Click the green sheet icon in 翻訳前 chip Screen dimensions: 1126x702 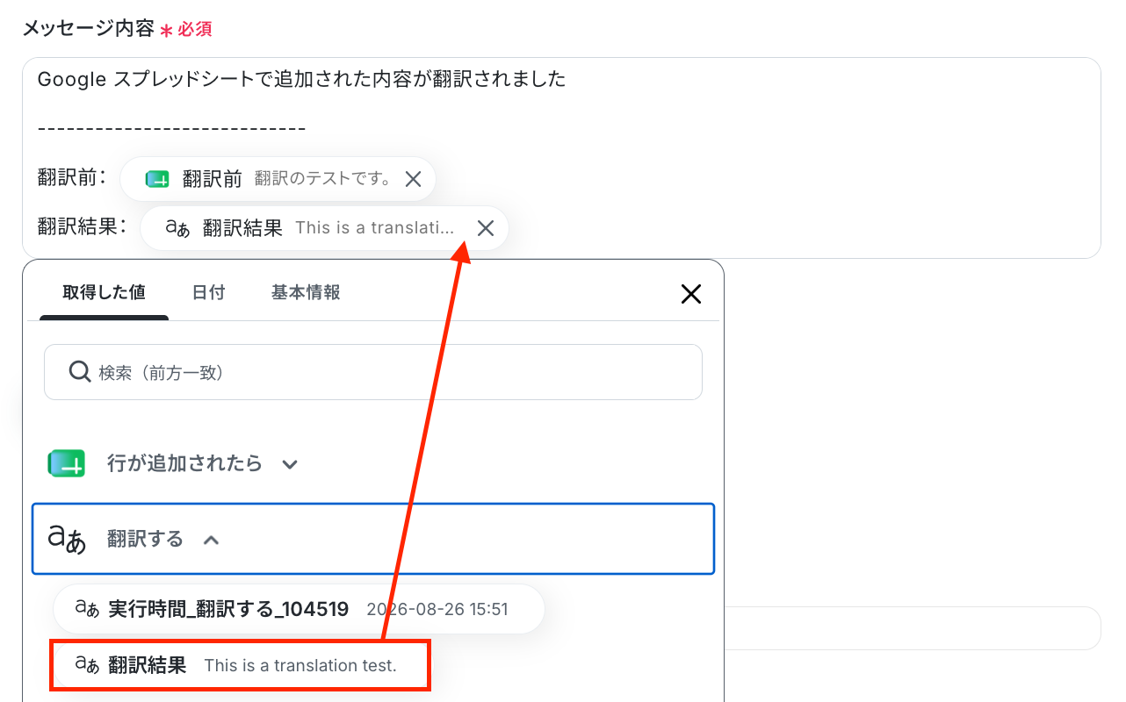click(x=157, y=179)
